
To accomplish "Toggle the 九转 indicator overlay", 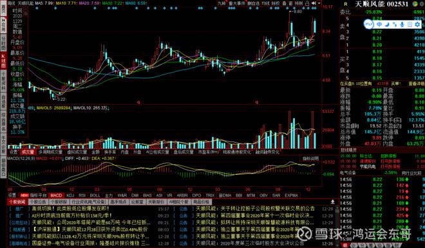I will (x=222, y=3).
